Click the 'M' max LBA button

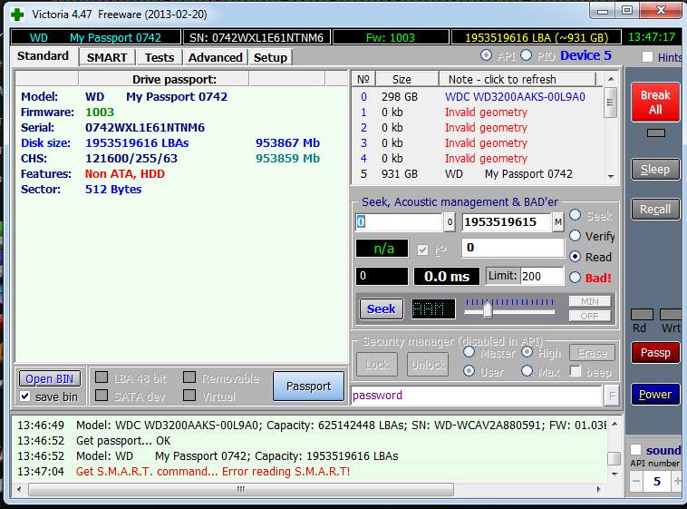point(557,222)
